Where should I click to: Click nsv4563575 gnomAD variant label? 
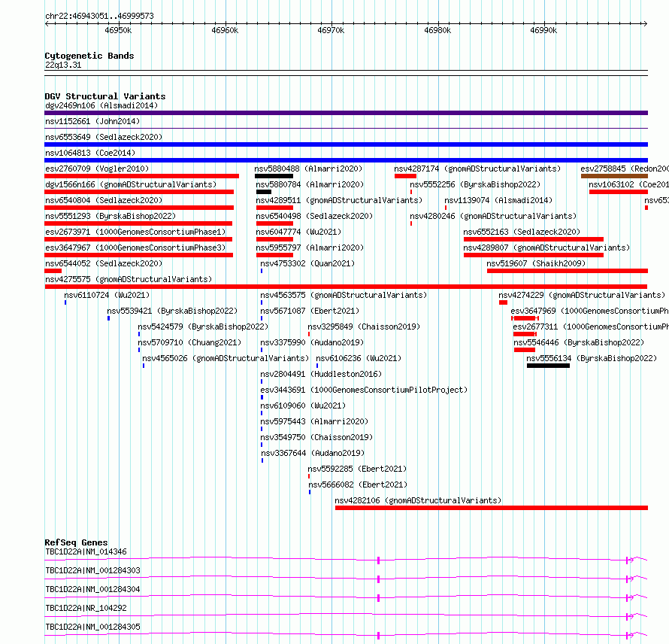pyautogui.click(x=344, y=295)
